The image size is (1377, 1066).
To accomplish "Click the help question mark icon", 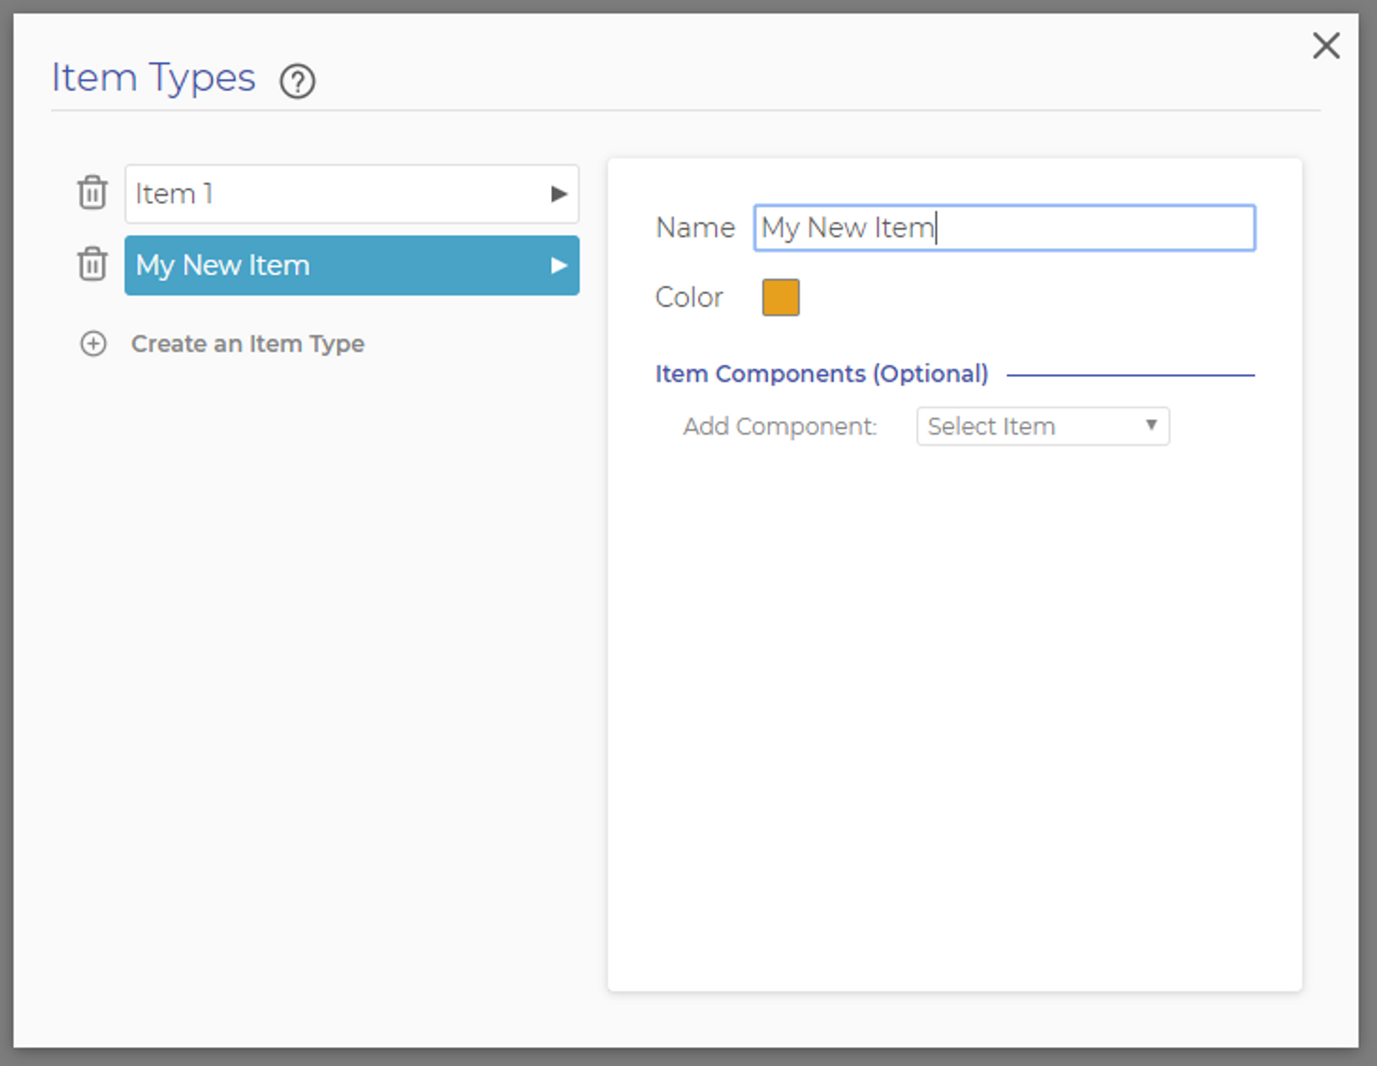I will coord(297,81).
